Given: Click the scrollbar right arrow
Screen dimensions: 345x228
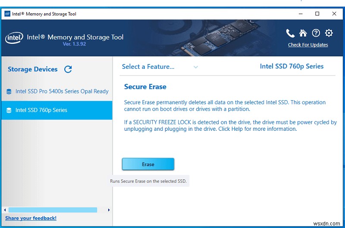Looking at the screenshot, I should tap(109, 210).
